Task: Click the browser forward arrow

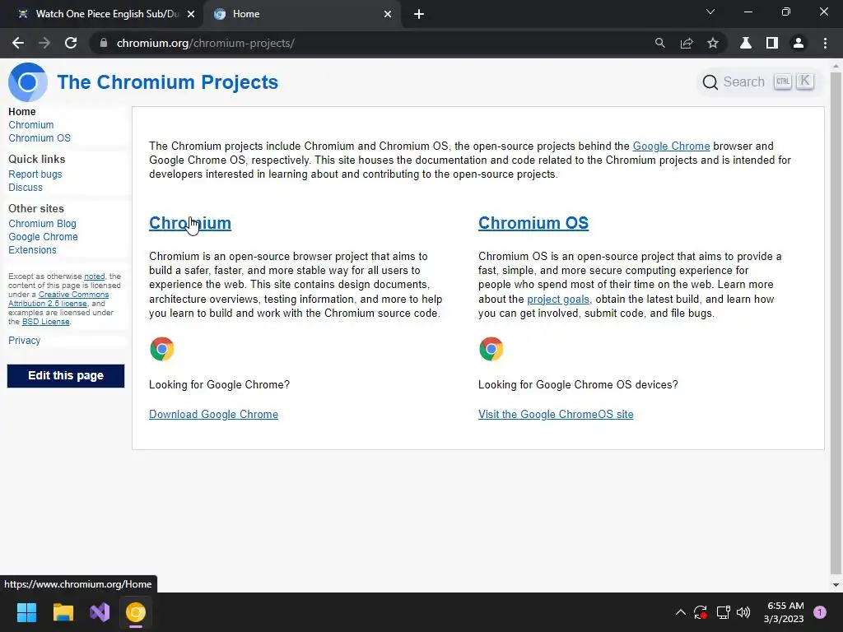Action: [x=44, y=43]
